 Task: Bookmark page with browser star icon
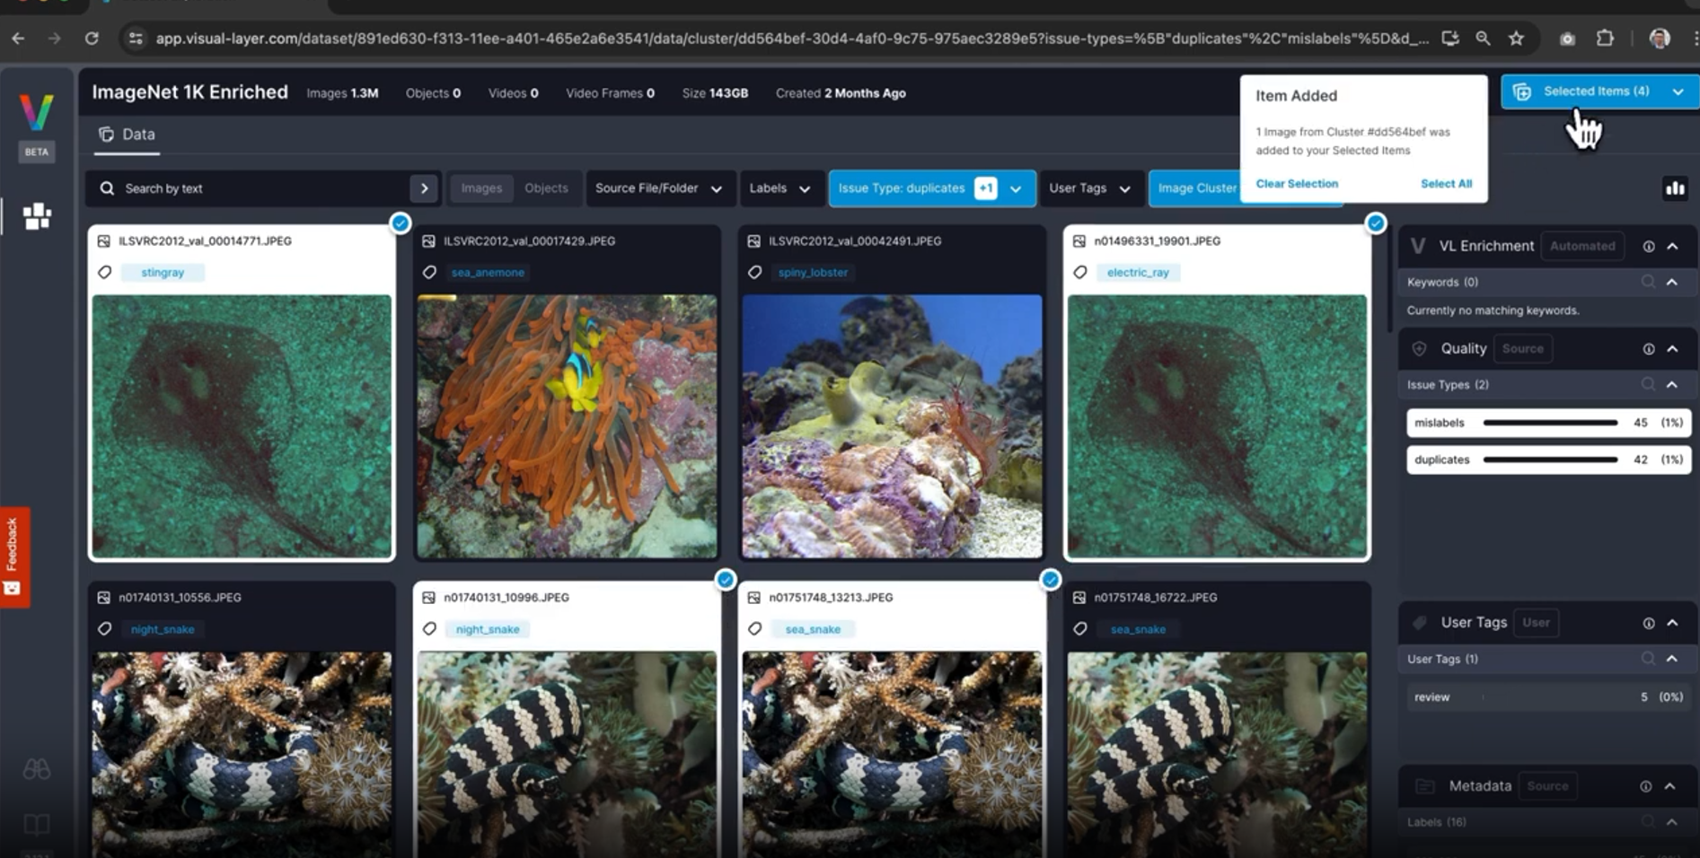pyautogui.click(x=1516, y=39)
